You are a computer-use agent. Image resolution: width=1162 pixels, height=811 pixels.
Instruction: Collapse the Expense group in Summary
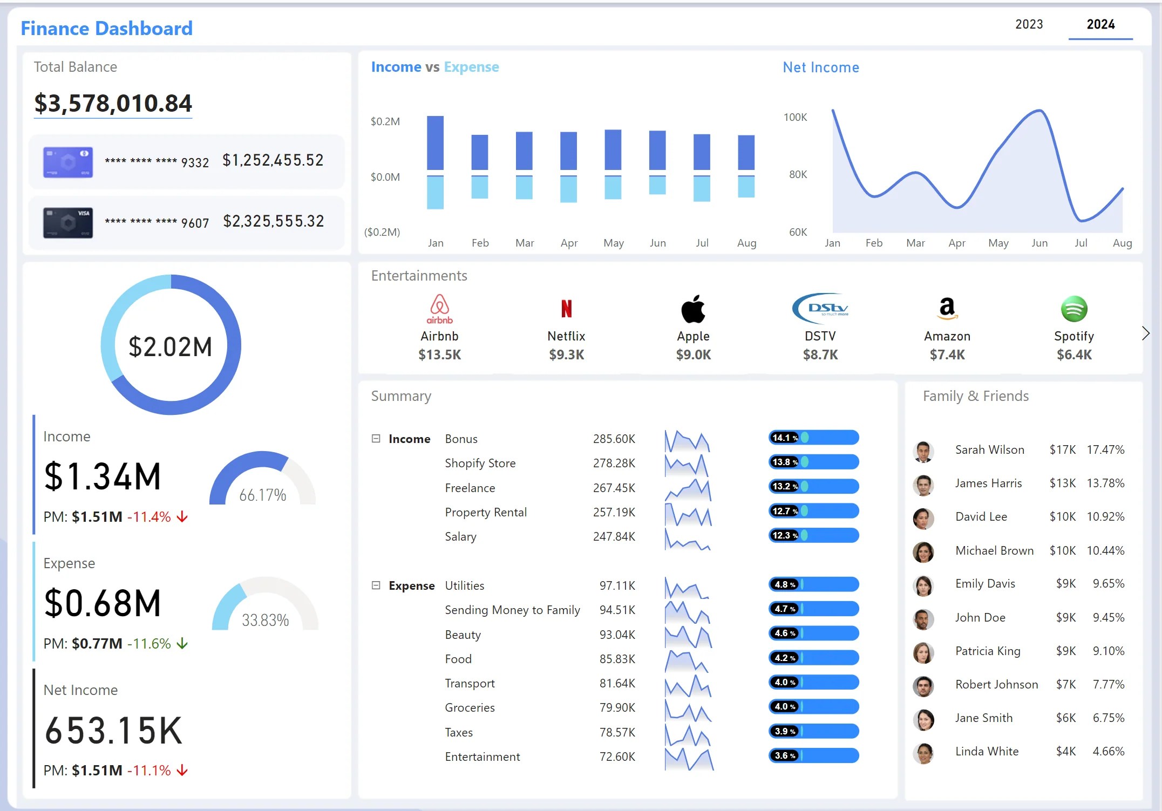tap(376, 585)
